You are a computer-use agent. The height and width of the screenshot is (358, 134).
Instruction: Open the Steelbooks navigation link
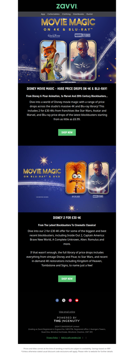click(78, 14)
